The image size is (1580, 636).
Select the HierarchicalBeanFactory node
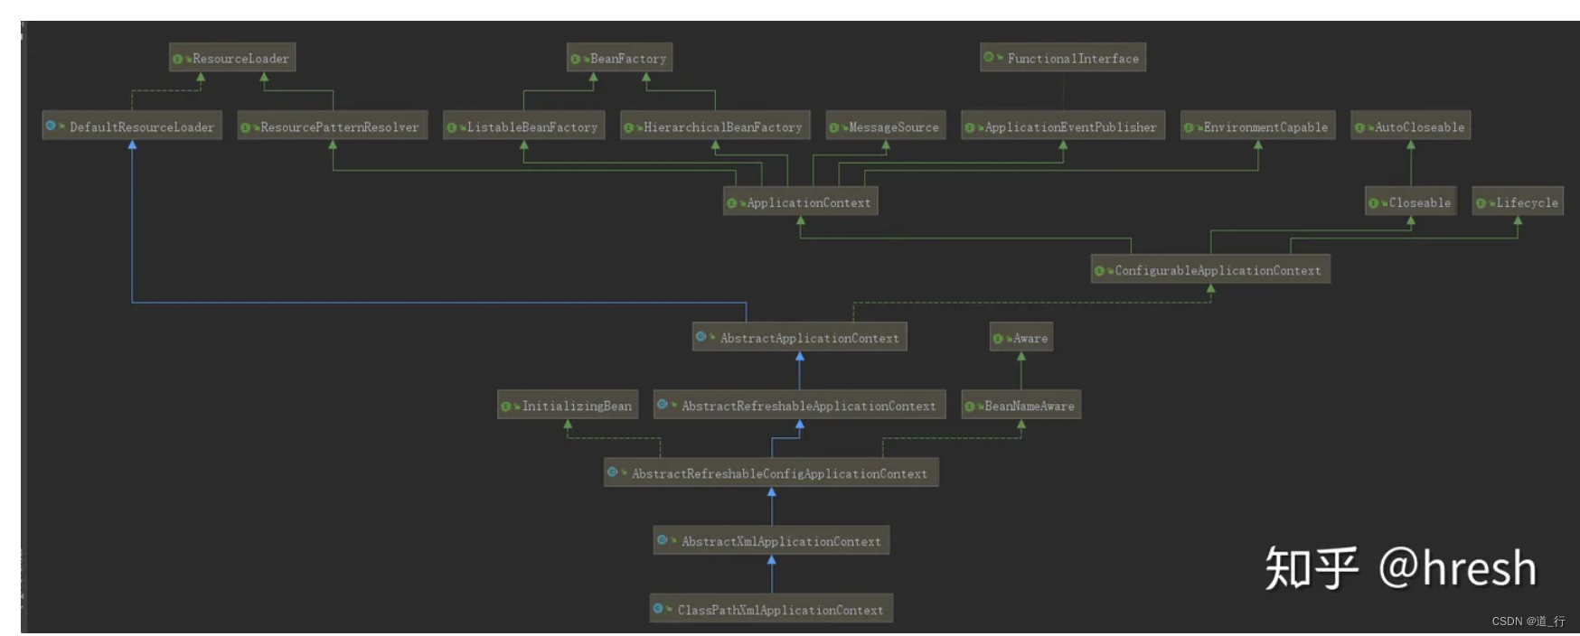714,127
